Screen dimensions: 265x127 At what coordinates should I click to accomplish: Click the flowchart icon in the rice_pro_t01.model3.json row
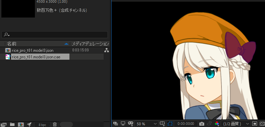click(106, 50)
